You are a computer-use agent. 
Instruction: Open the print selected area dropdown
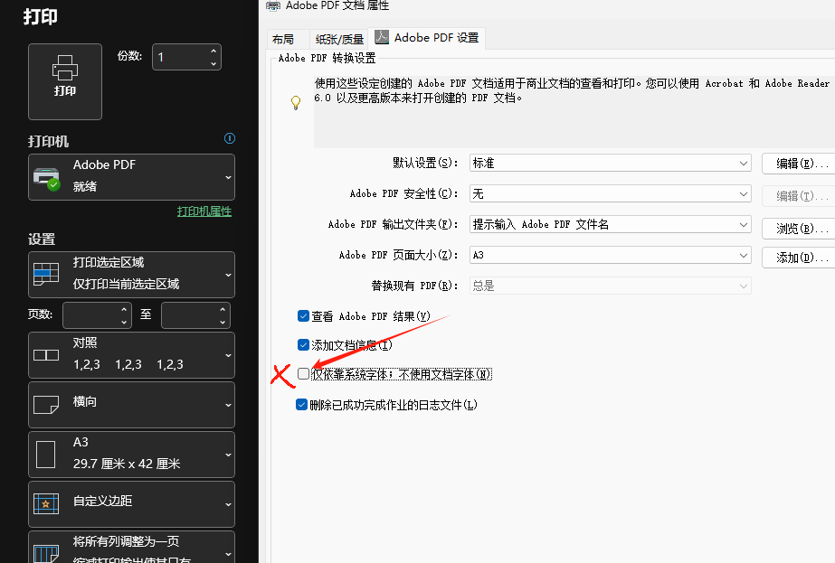[x=131, y=275]
